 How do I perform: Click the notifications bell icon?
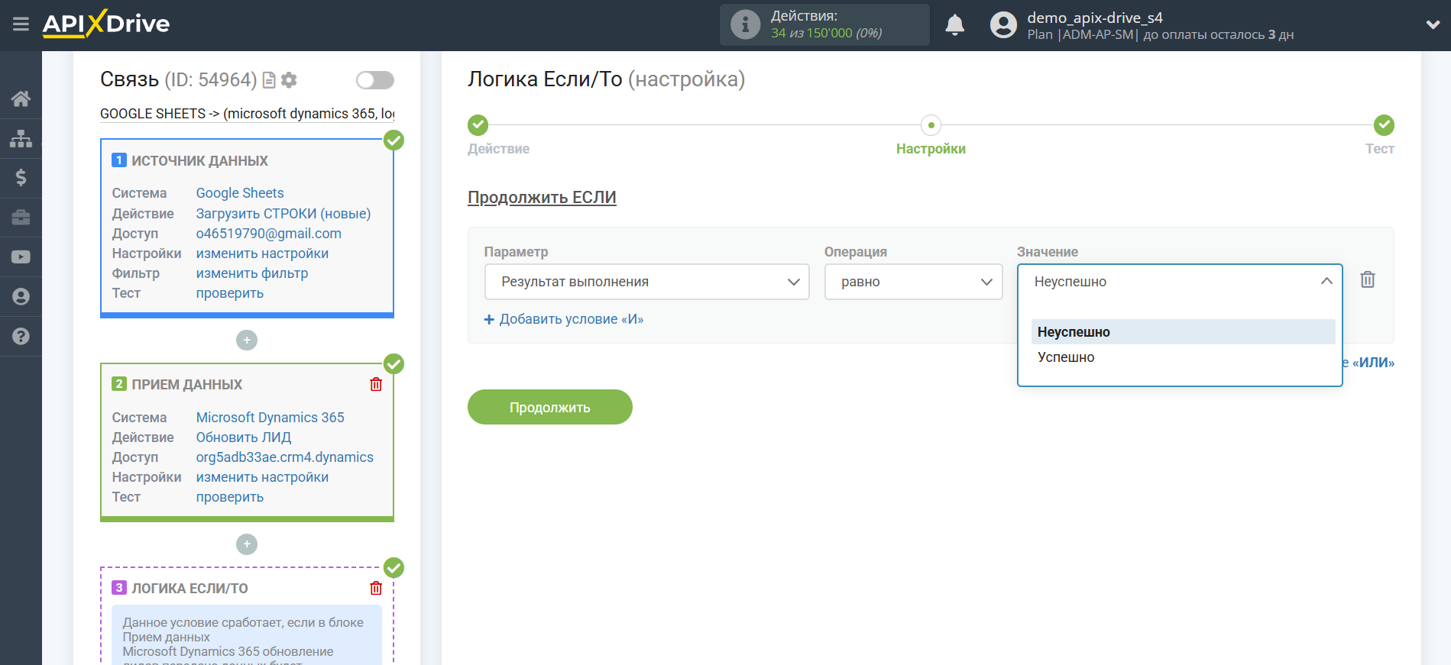click(954, 25)
